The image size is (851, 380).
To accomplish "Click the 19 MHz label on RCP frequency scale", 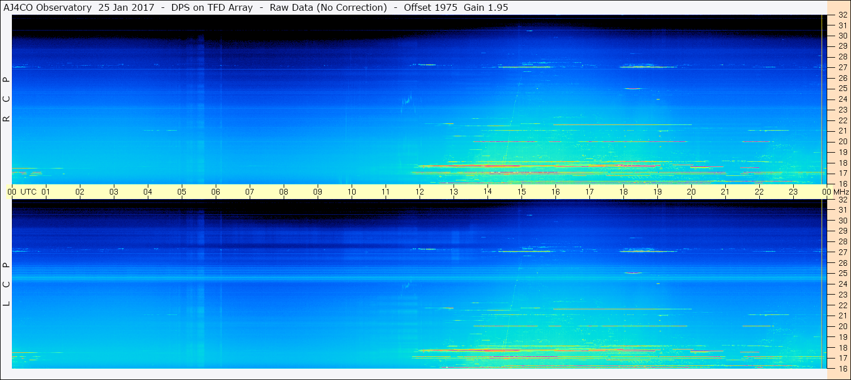I will pyautogui.click(x=843, y=152).
